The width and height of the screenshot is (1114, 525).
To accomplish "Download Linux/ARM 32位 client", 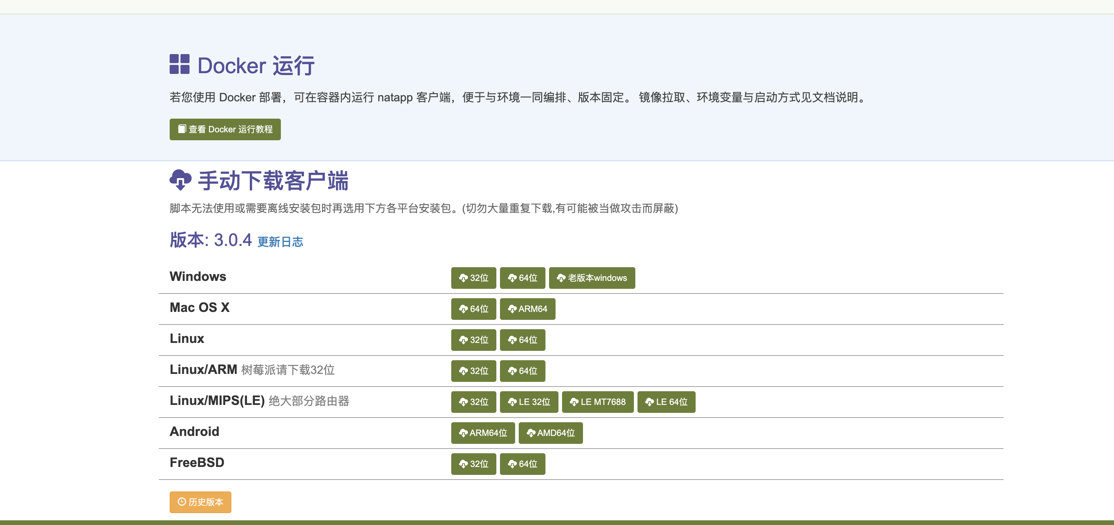I will pos(474,371).
